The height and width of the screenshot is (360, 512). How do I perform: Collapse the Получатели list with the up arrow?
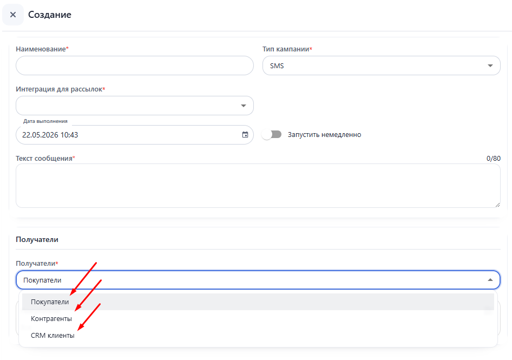[490, 280]
